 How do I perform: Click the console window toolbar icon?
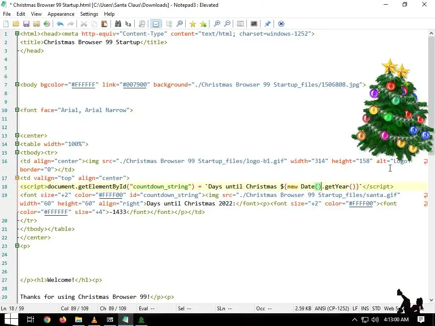coord(254,24)
